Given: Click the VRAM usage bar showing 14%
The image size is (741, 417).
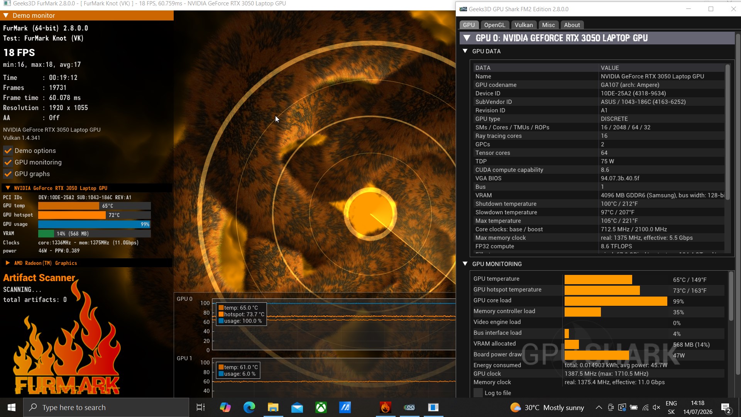Looking at the screenshot, I should pos(94,234).
